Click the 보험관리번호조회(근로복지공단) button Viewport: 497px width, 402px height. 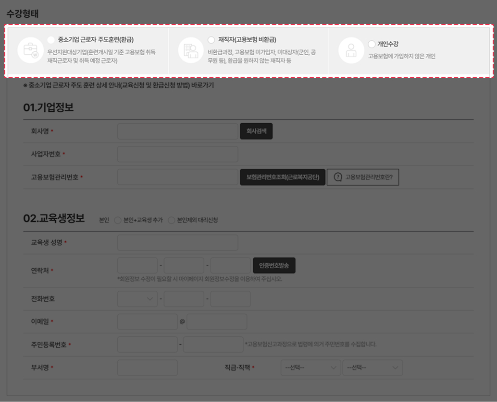[x=283, y=177]
